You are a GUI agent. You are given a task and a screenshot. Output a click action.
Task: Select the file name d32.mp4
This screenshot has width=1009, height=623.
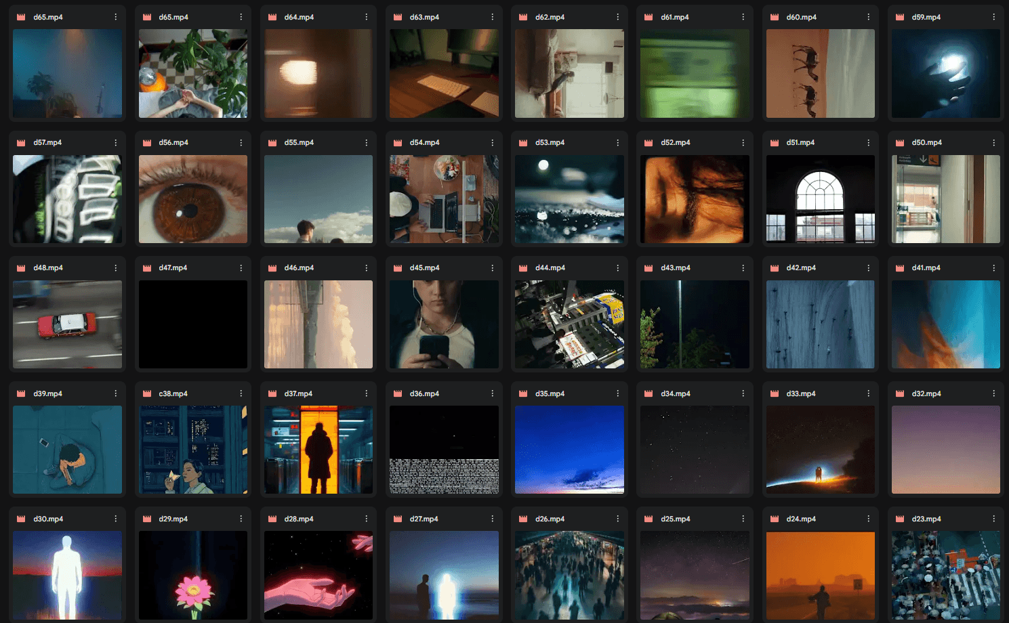click(926, 393)
